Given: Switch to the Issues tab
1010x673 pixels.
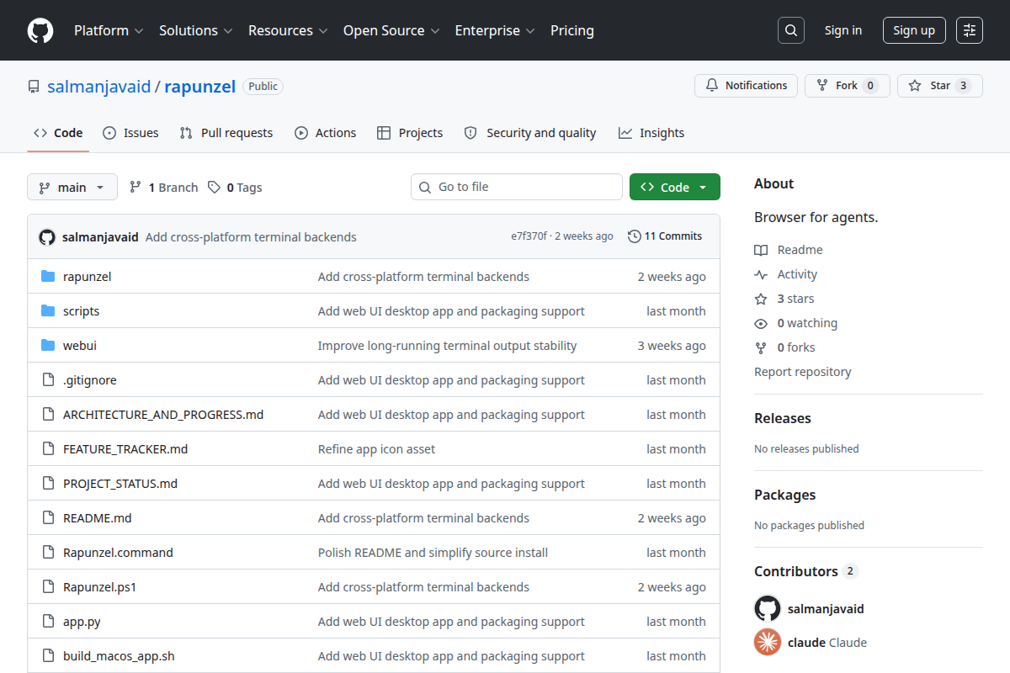Looking at the screenshot, I should point(130,133).
